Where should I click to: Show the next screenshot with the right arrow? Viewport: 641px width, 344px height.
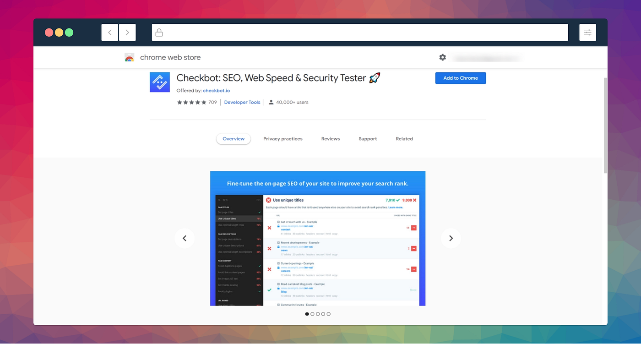click(451, 238)
